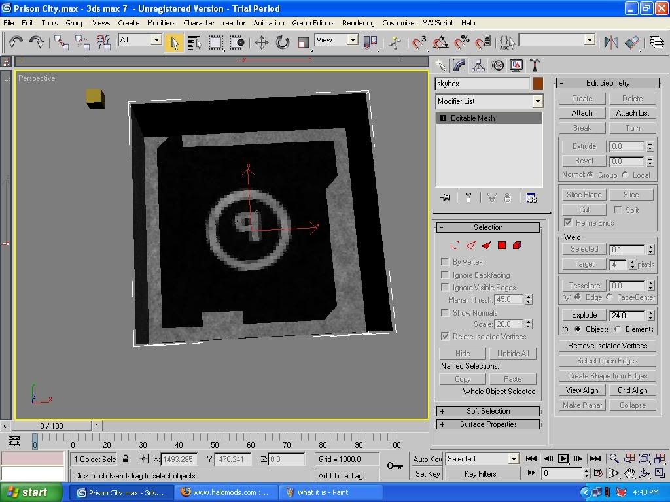Image resolution: width=670 pixels, height=502 pixels.
Task: Pick the Select and Scale tool
Action: pos(304,42)
